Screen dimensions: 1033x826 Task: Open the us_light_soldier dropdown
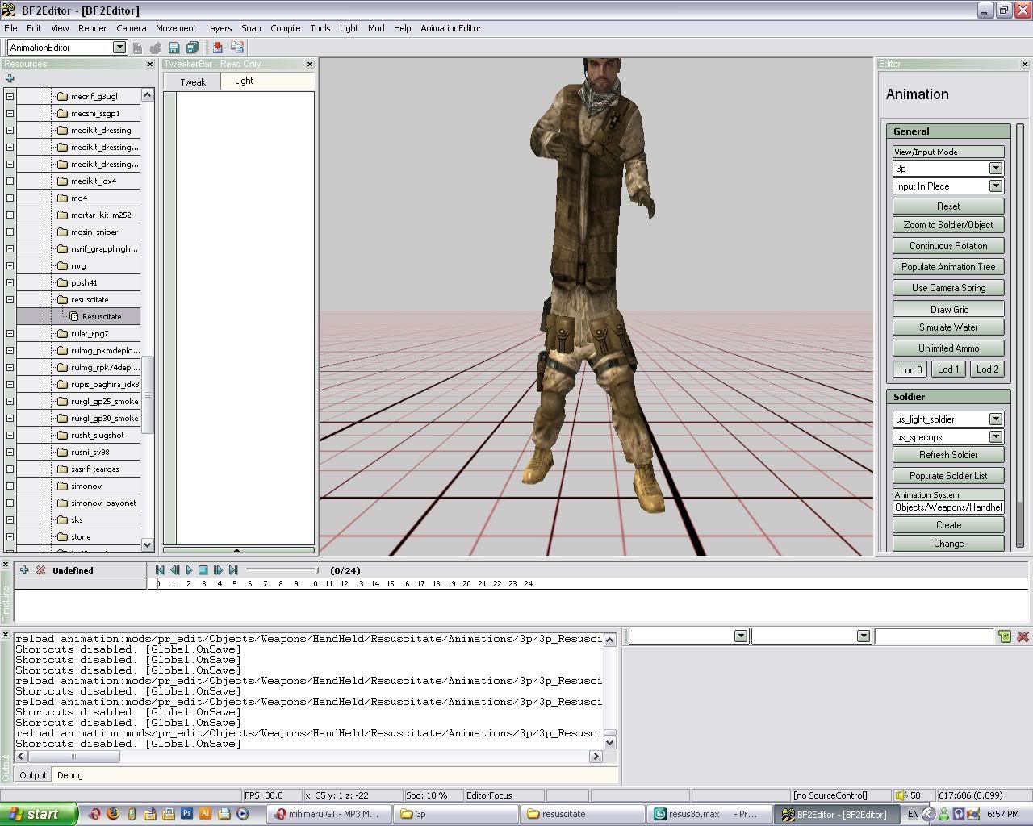[x=995, y=419]
